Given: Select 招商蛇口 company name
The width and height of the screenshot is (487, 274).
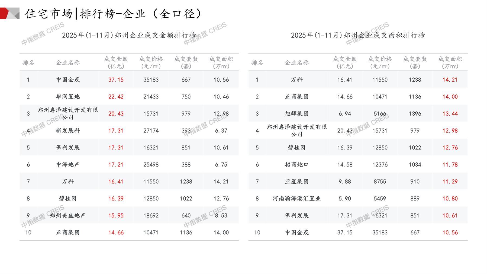Looking at the screenshot, I should pos(296,164).
